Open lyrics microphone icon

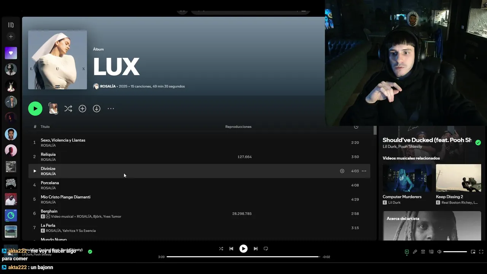(415, 252)
